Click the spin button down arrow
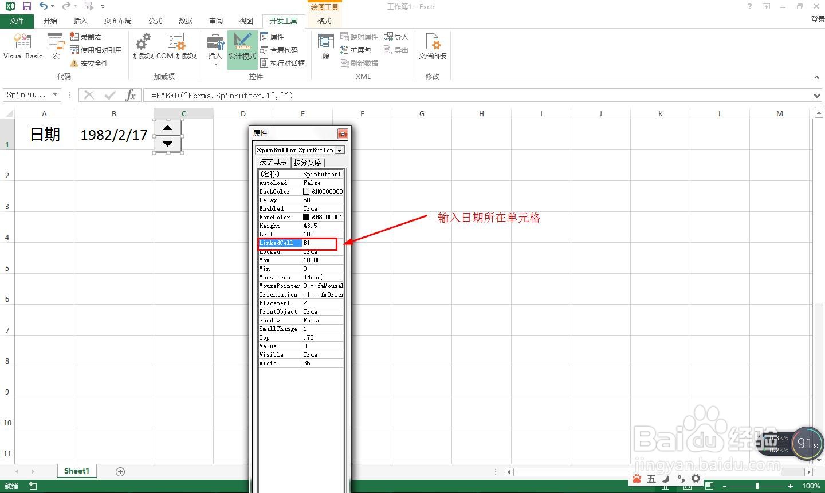This screenshot has width=825, height=493. [x=168, y=144]
